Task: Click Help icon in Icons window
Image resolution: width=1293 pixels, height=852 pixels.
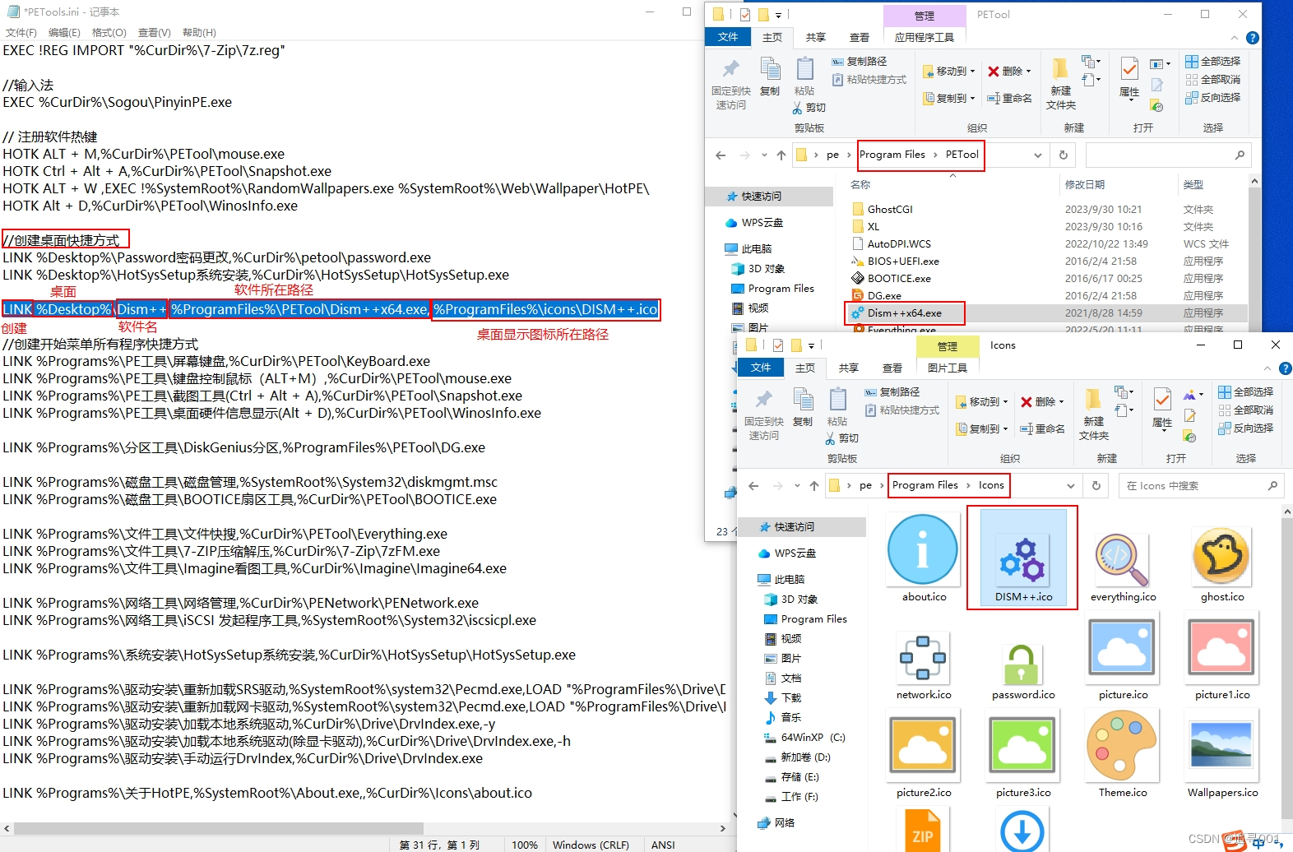Action: coord(1286,368)
